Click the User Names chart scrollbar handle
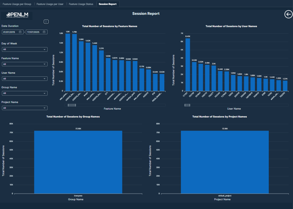Viewport: 293px width, 209px height. 187,105
